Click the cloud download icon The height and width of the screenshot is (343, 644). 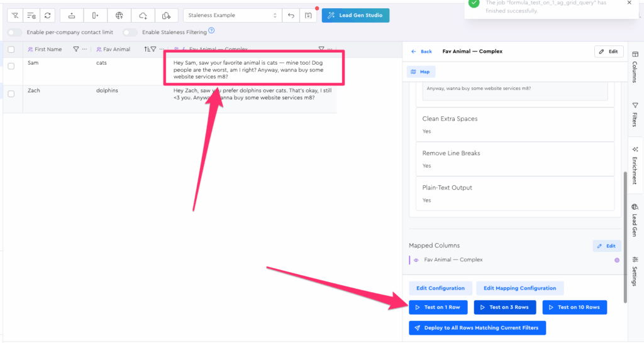pos(143,15)
